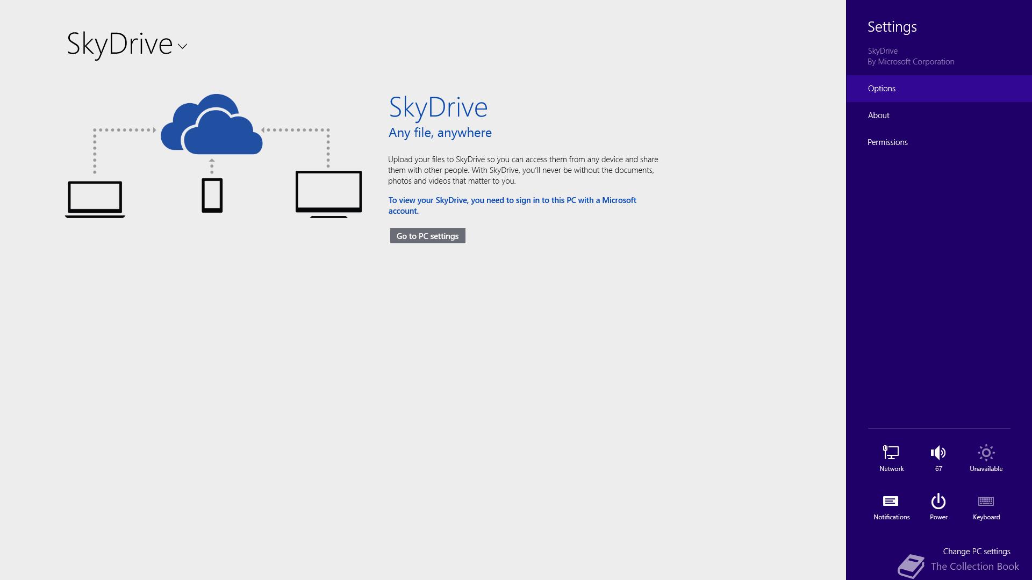Click the large SkyDrive page title
This screenshot has height=580, width=1032.
click(119, 44)
